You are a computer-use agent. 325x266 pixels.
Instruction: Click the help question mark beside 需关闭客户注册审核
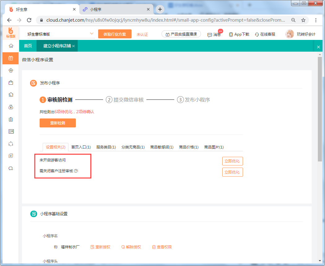76,171
